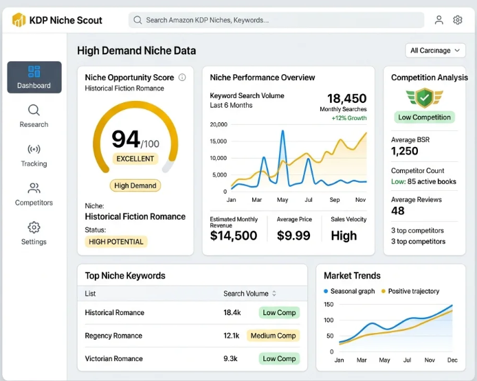Click the Market Trends heading
477x381 pixels.
pyautogui.click(x=352, y=275)
